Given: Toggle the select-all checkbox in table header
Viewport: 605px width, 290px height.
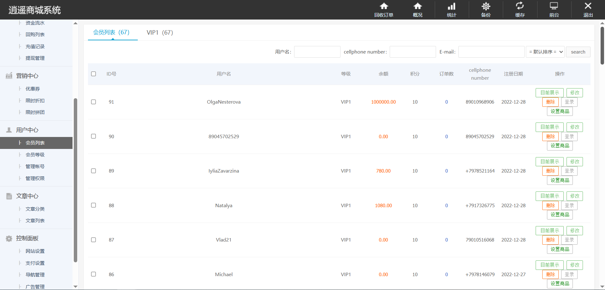Looking at the screenshot, I should point(94,74).
